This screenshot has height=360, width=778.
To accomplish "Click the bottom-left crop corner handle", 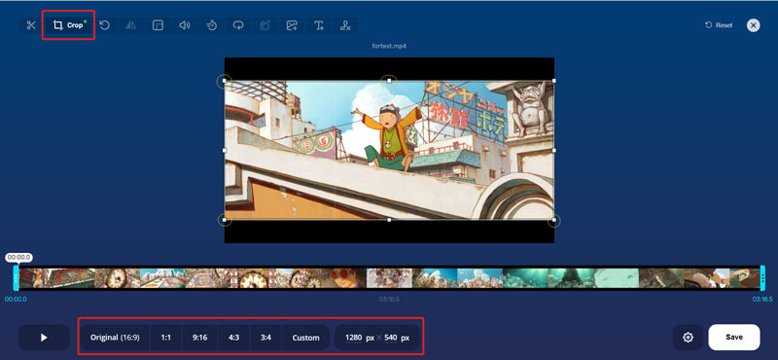I will (x=225, y=220).
